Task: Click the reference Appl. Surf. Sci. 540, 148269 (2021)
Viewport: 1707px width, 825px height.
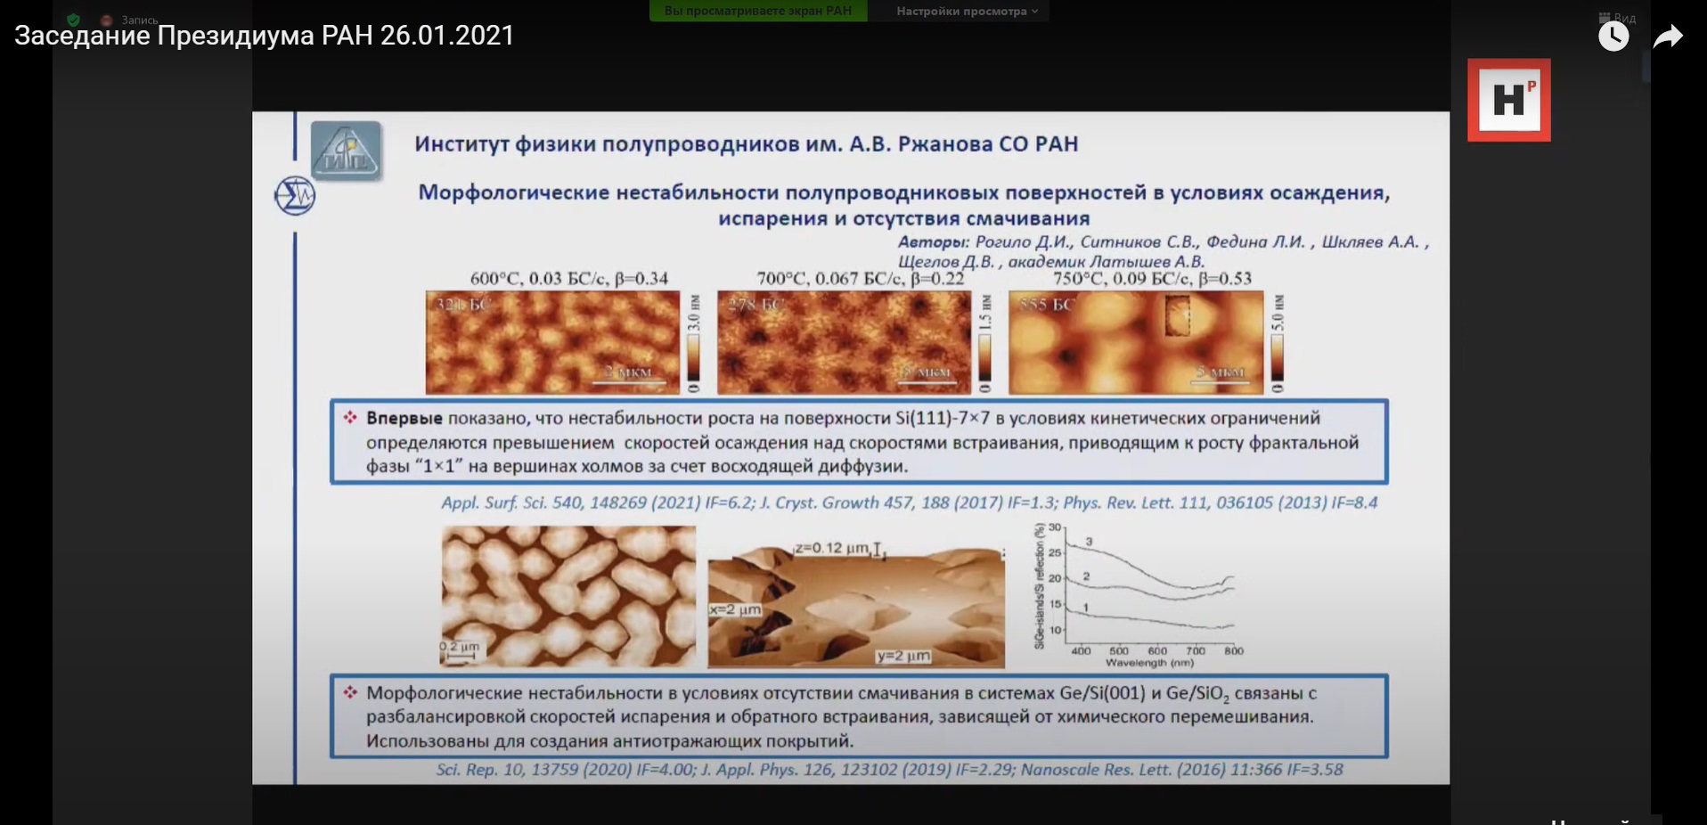Action: pos(571,502)
